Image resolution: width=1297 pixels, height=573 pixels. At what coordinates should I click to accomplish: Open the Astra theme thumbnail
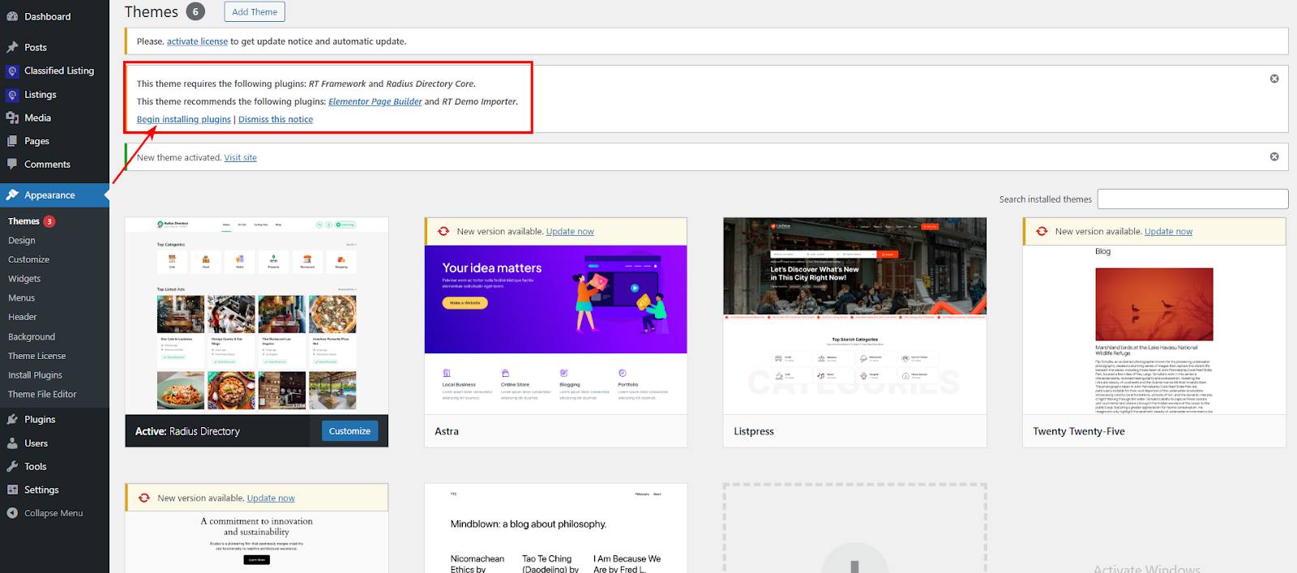coord(556,330)
